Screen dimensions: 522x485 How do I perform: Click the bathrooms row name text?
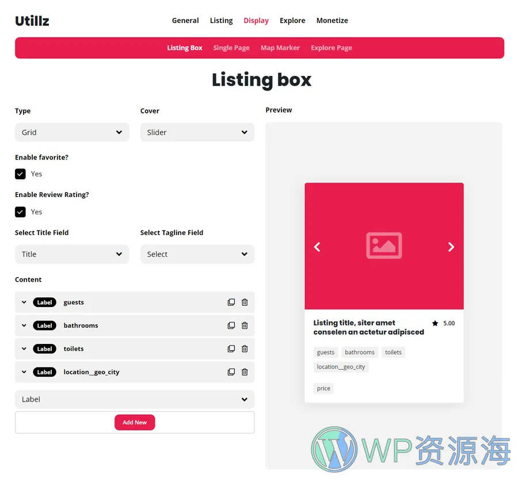coord(81,325)
